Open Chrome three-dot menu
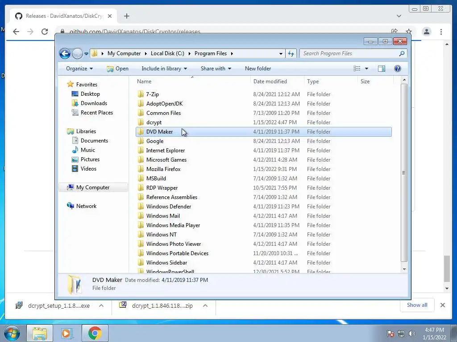 click(x=441, y=32)
